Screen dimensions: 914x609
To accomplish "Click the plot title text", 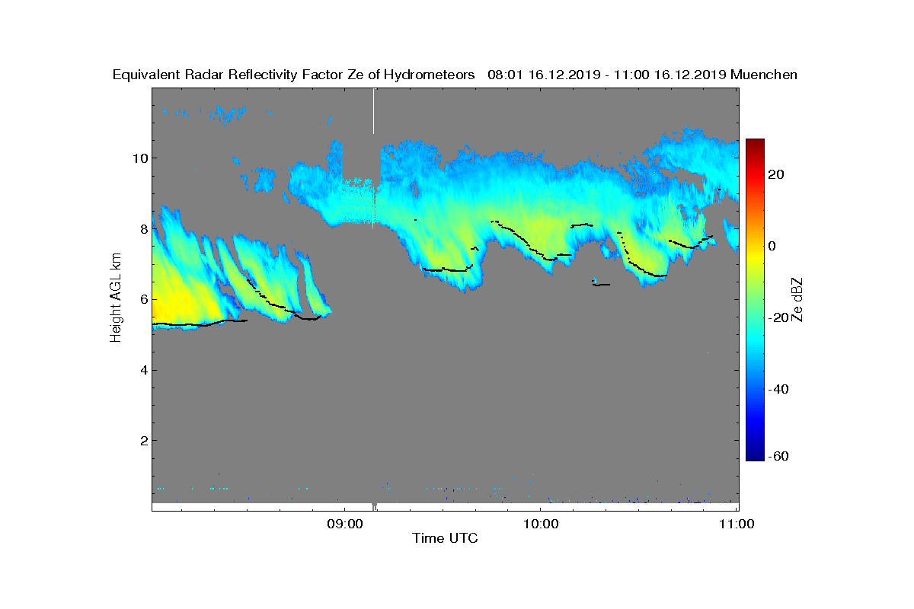I will [x=455, y=75].
